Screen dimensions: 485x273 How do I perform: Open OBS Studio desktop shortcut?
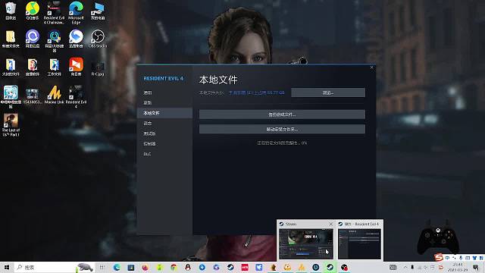tap(98, 39)
